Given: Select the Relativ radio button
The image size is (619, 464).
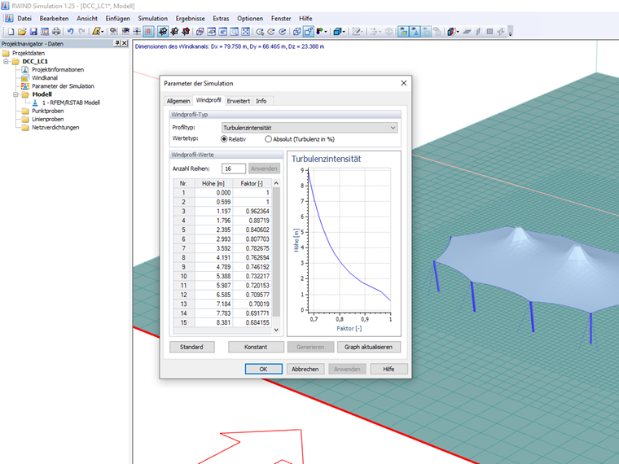Looking at the screenshot, I should (224, 139).
